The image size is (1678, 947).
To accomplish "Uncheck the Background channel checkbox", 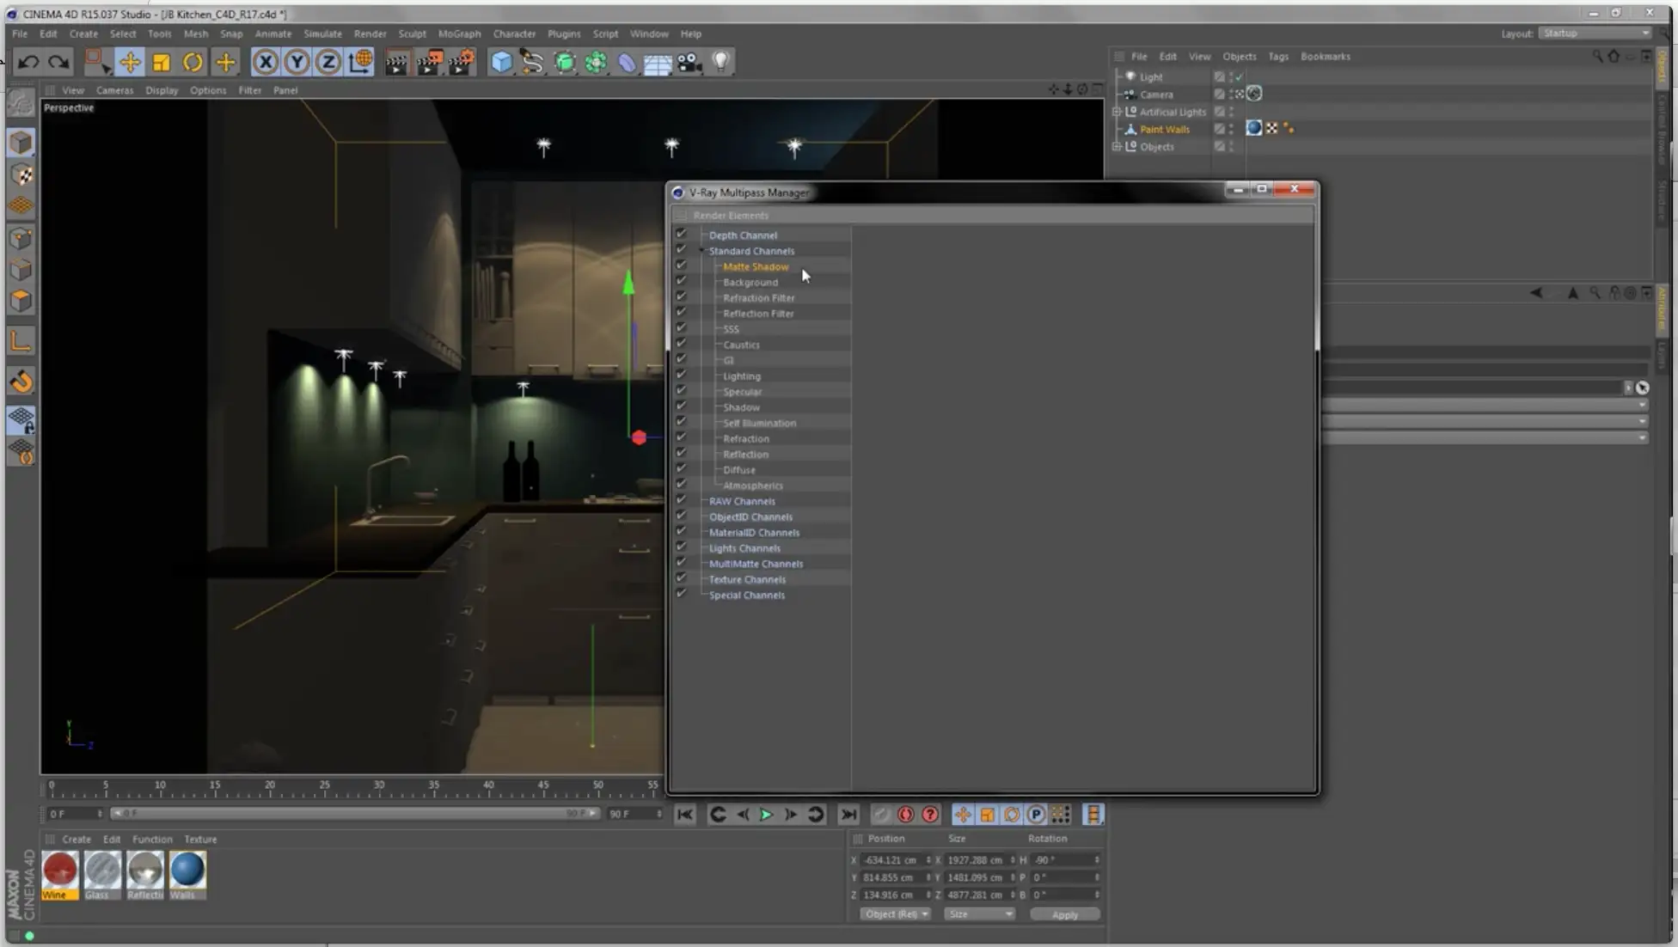I will coord(682,281).
